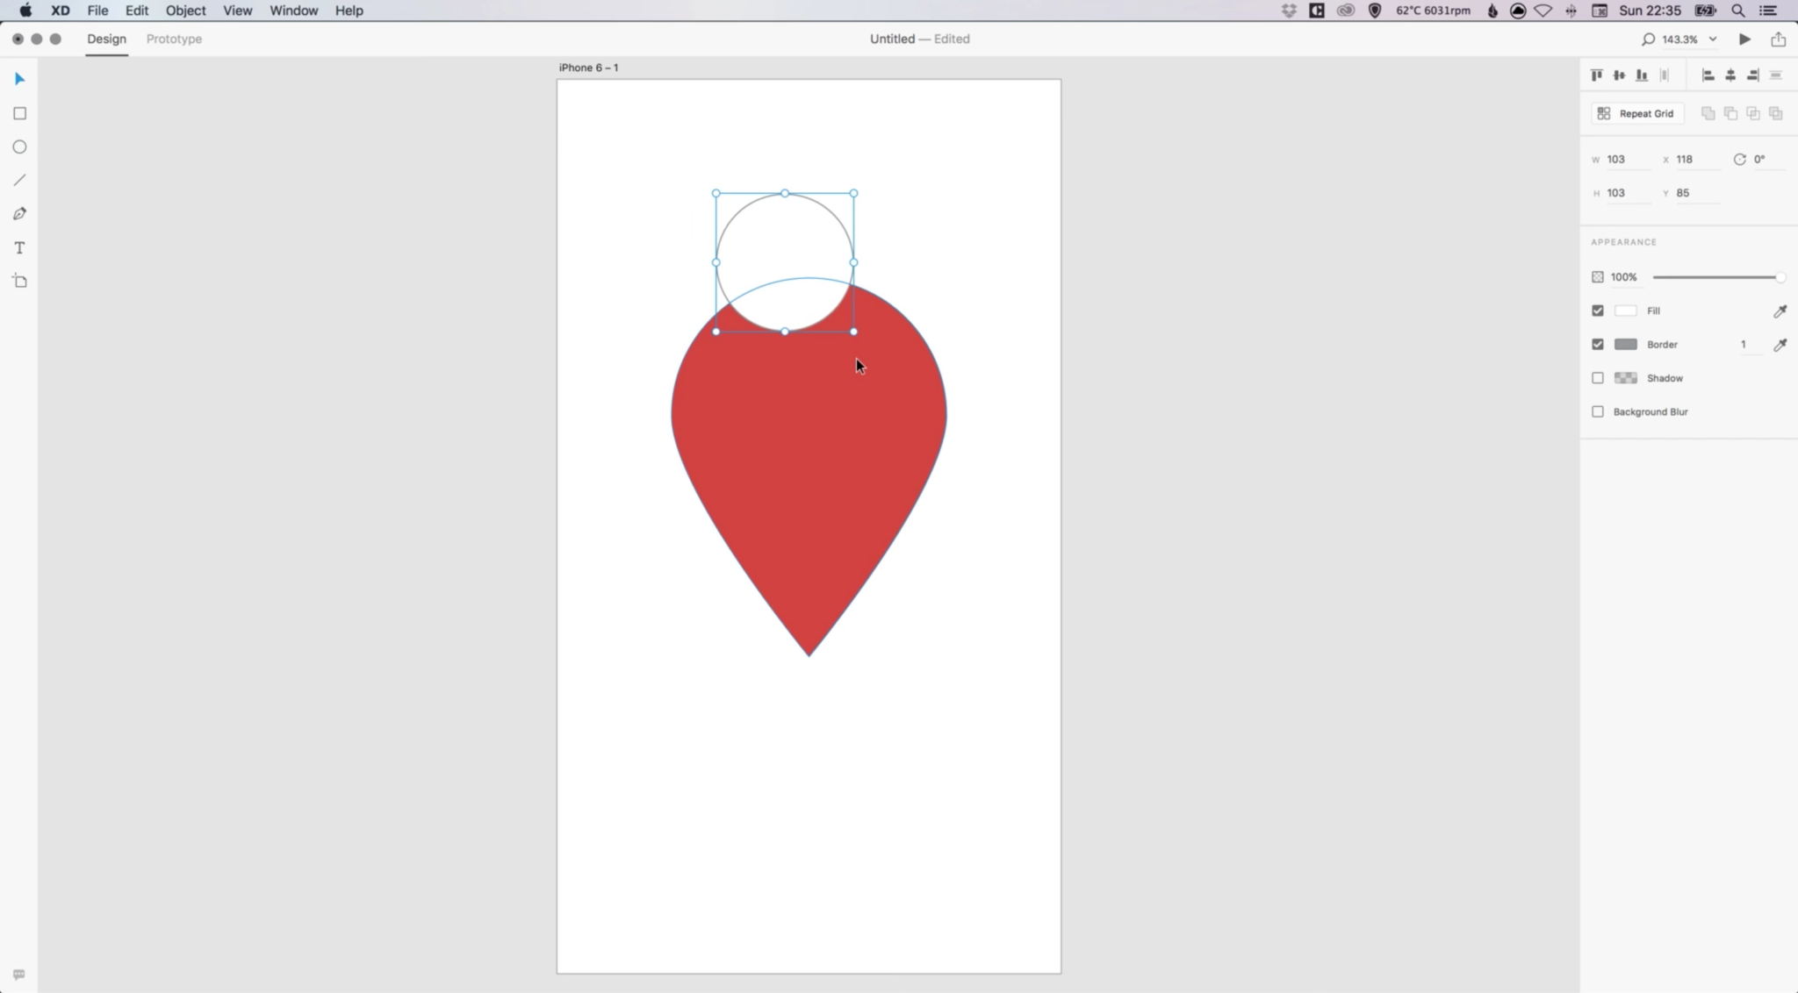Click the desktop preview play button

point(1744,39)
